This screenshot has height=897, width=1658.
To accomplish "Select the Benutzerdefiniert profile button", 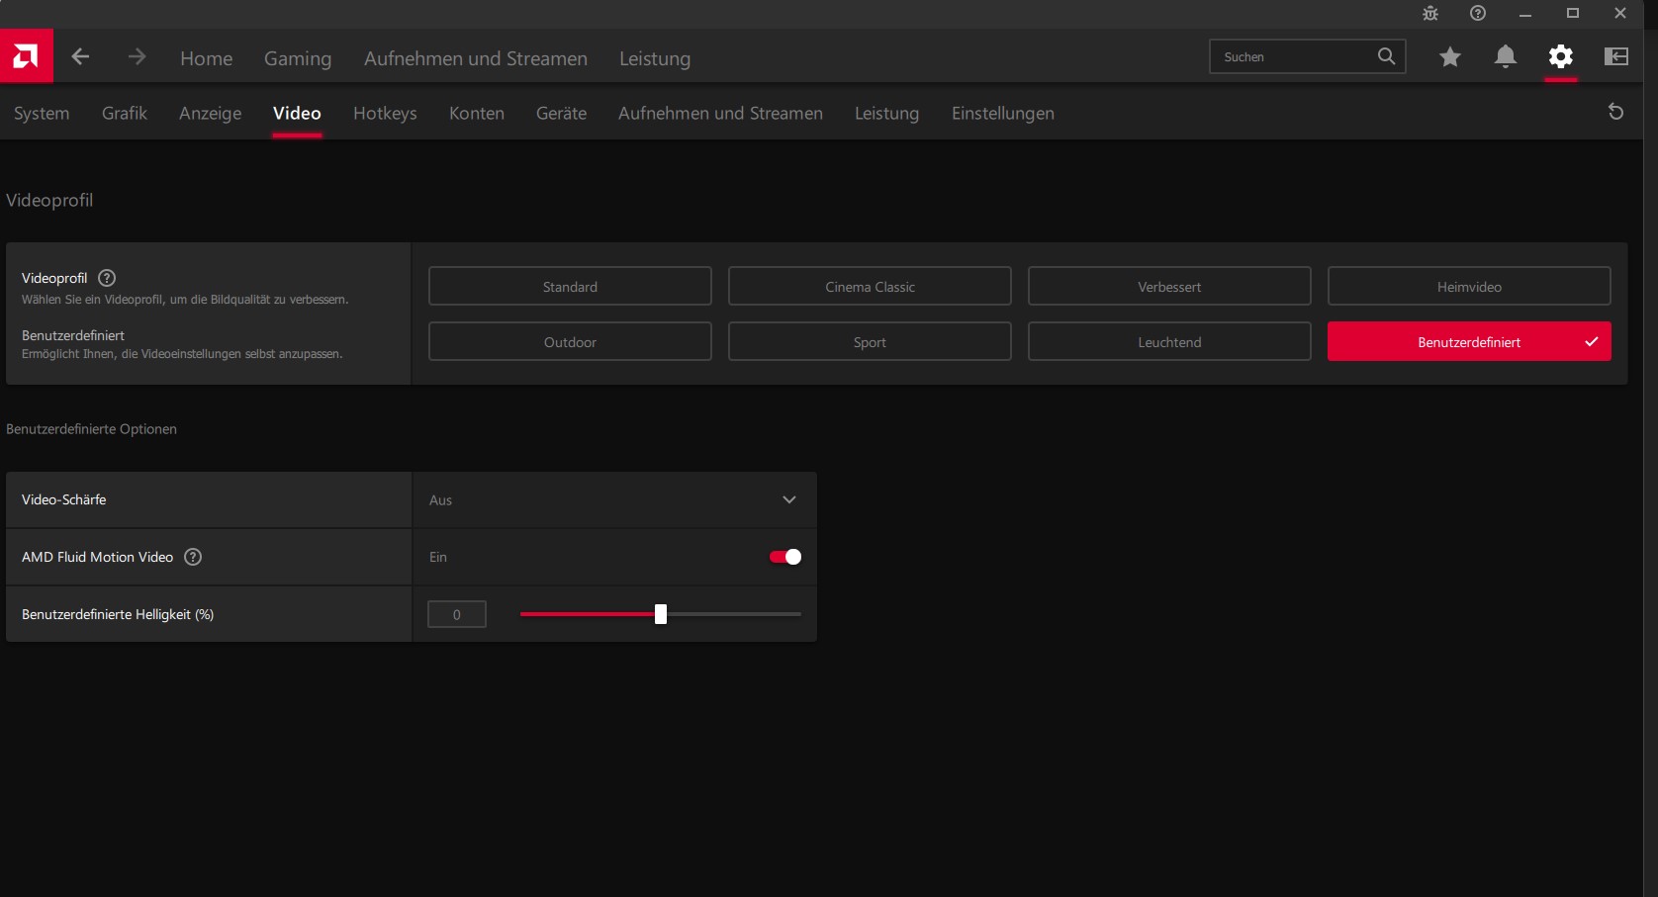I will click(1469, 341).
